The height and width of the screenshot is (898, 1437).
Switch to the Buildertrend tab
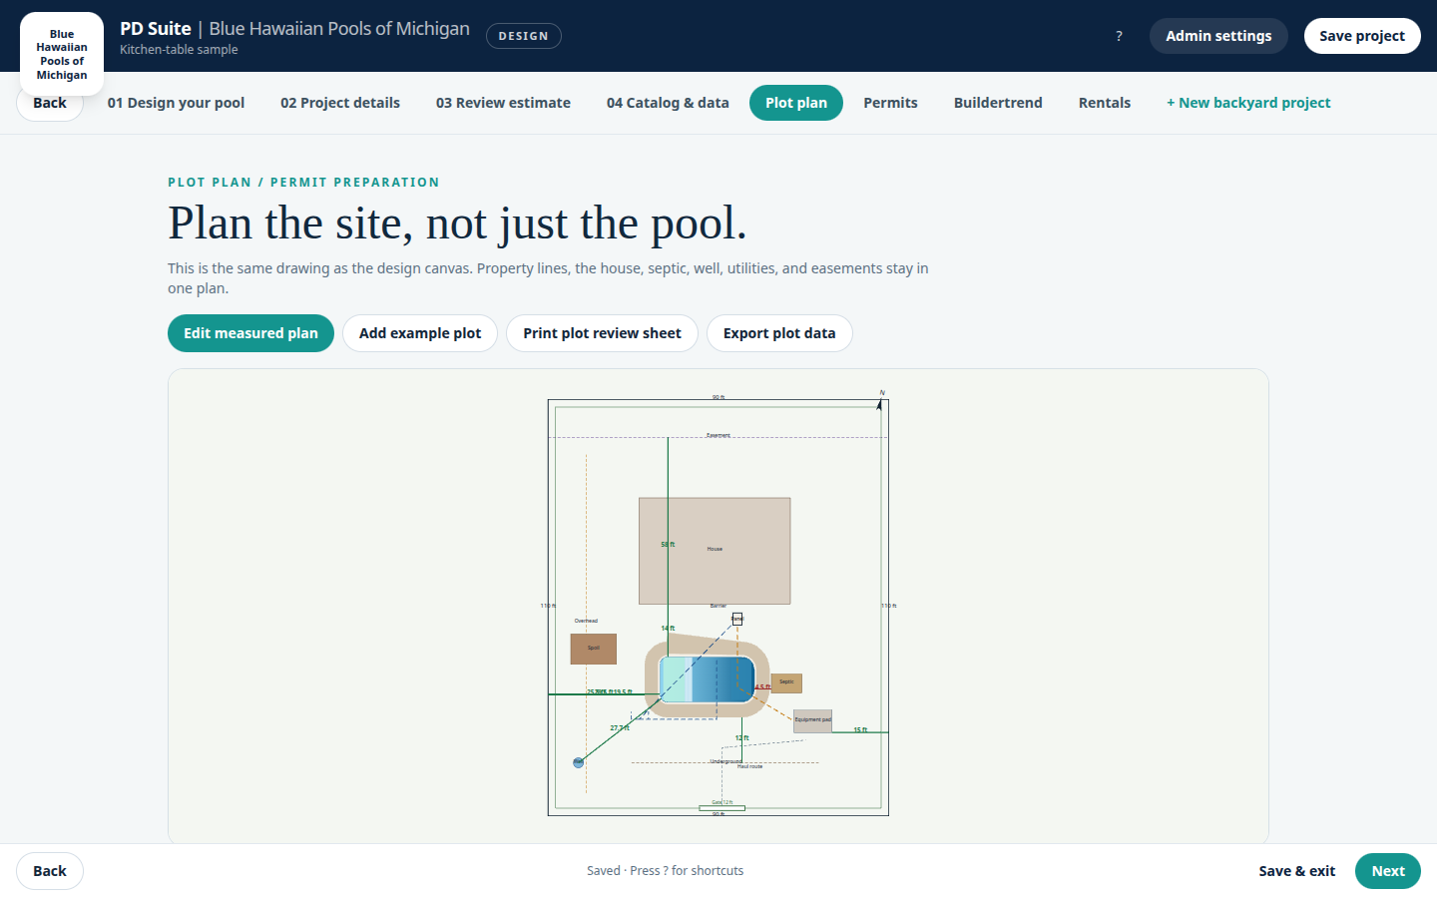[x=998, y=103]
